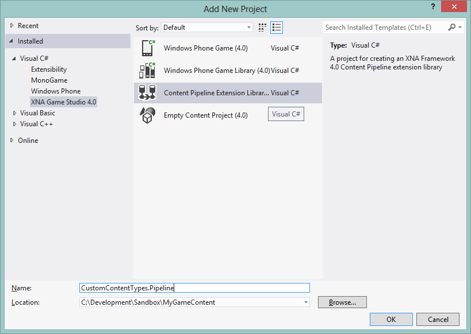Open the help question mark
This screenshot has height=334, width=471.
pyautogui.click(x=433, y=6)
